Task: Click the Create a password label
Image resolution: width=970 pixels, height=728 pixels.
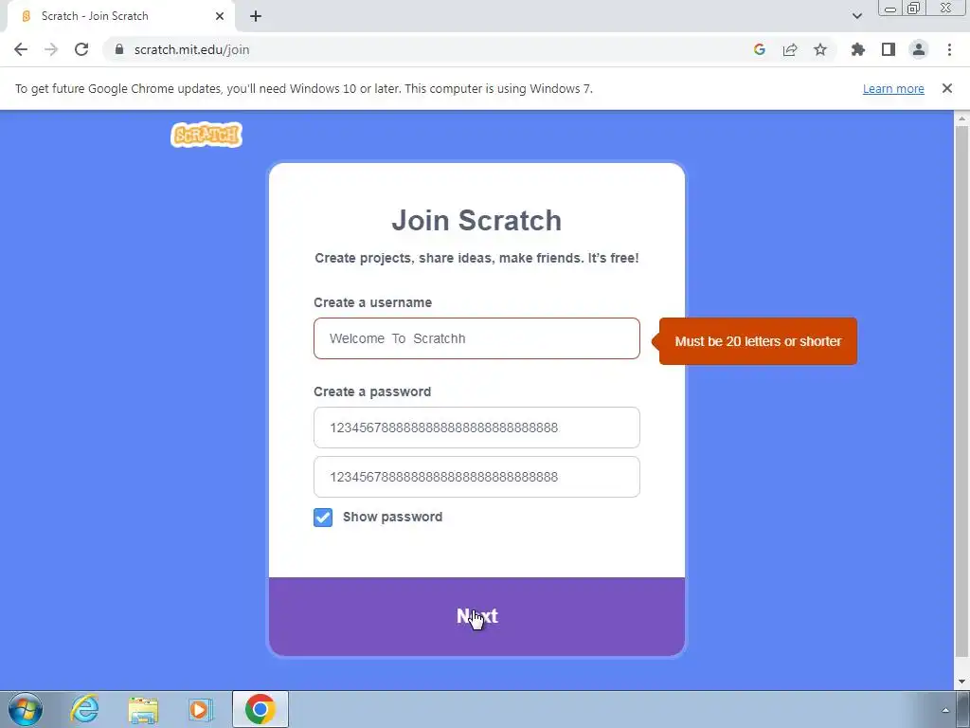Action: point(372,391)
